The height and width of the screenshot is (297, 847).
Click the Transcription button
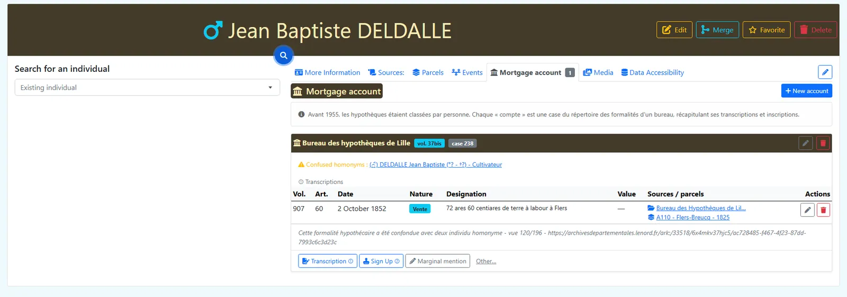coord(328,261)
